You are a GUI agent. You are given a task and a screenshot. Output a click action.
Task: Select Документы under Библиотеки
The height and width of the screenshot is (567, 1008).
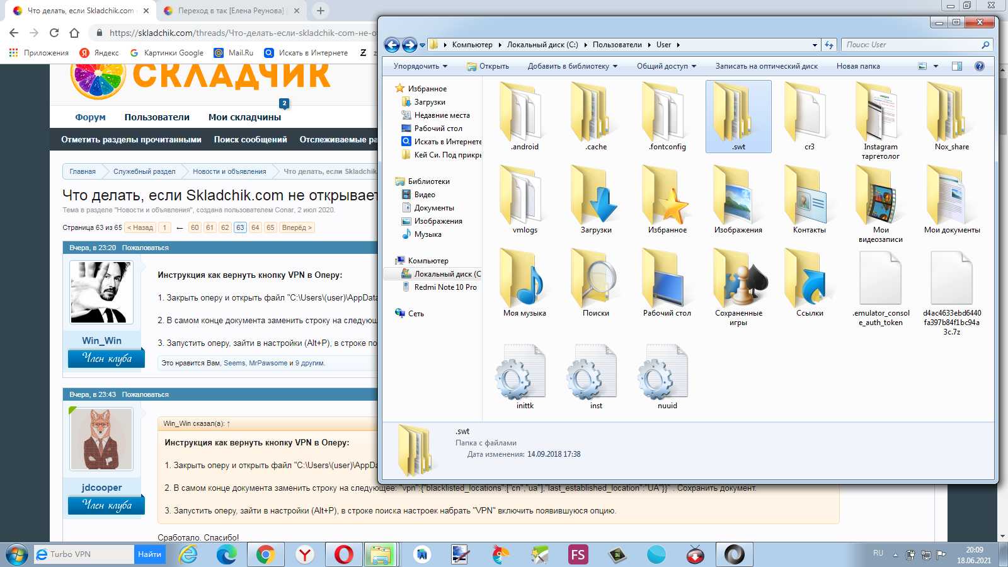coord(434,208)
